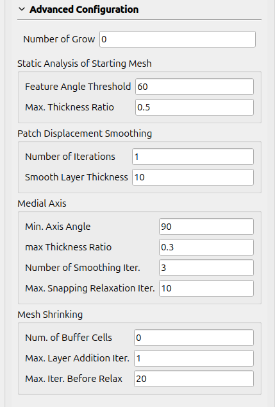This screenshot has height=407, width=275.
Task: Focus the Max. Snapping Relaxation Iter. field
Action: tap(206, 288)
